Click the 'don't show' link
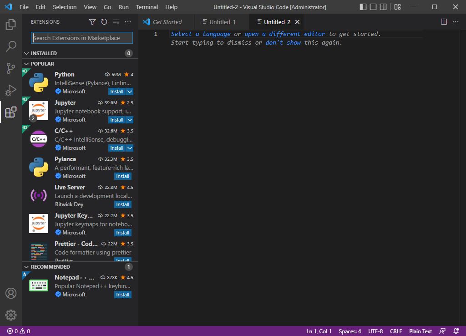This screenshot has width=466, height=336. (x=283, y=42)
